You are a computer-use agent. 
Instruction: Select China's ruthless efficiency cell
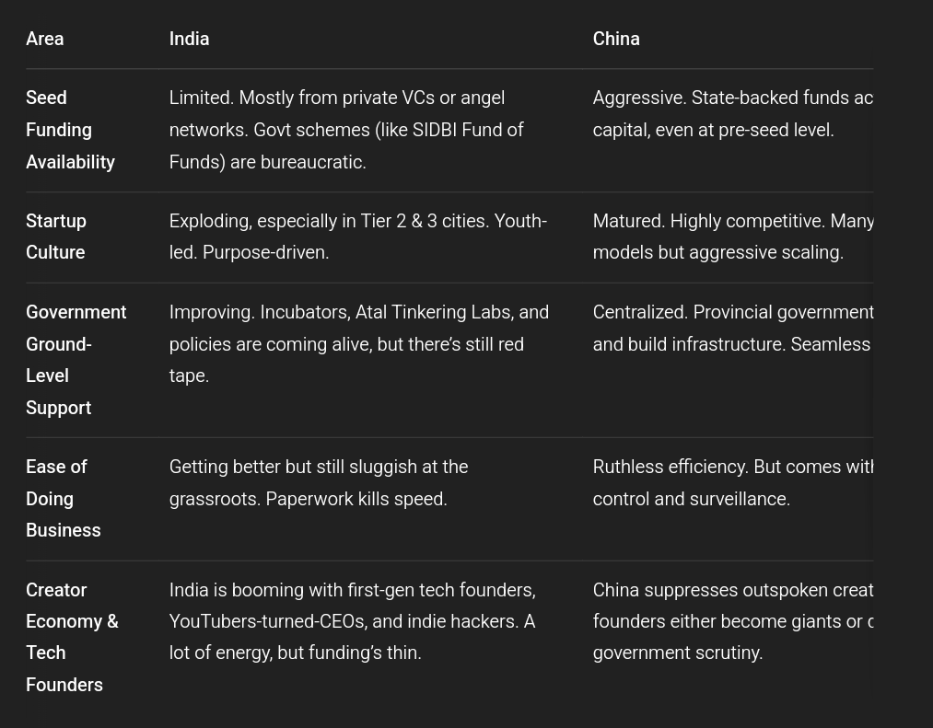[732, 483]
